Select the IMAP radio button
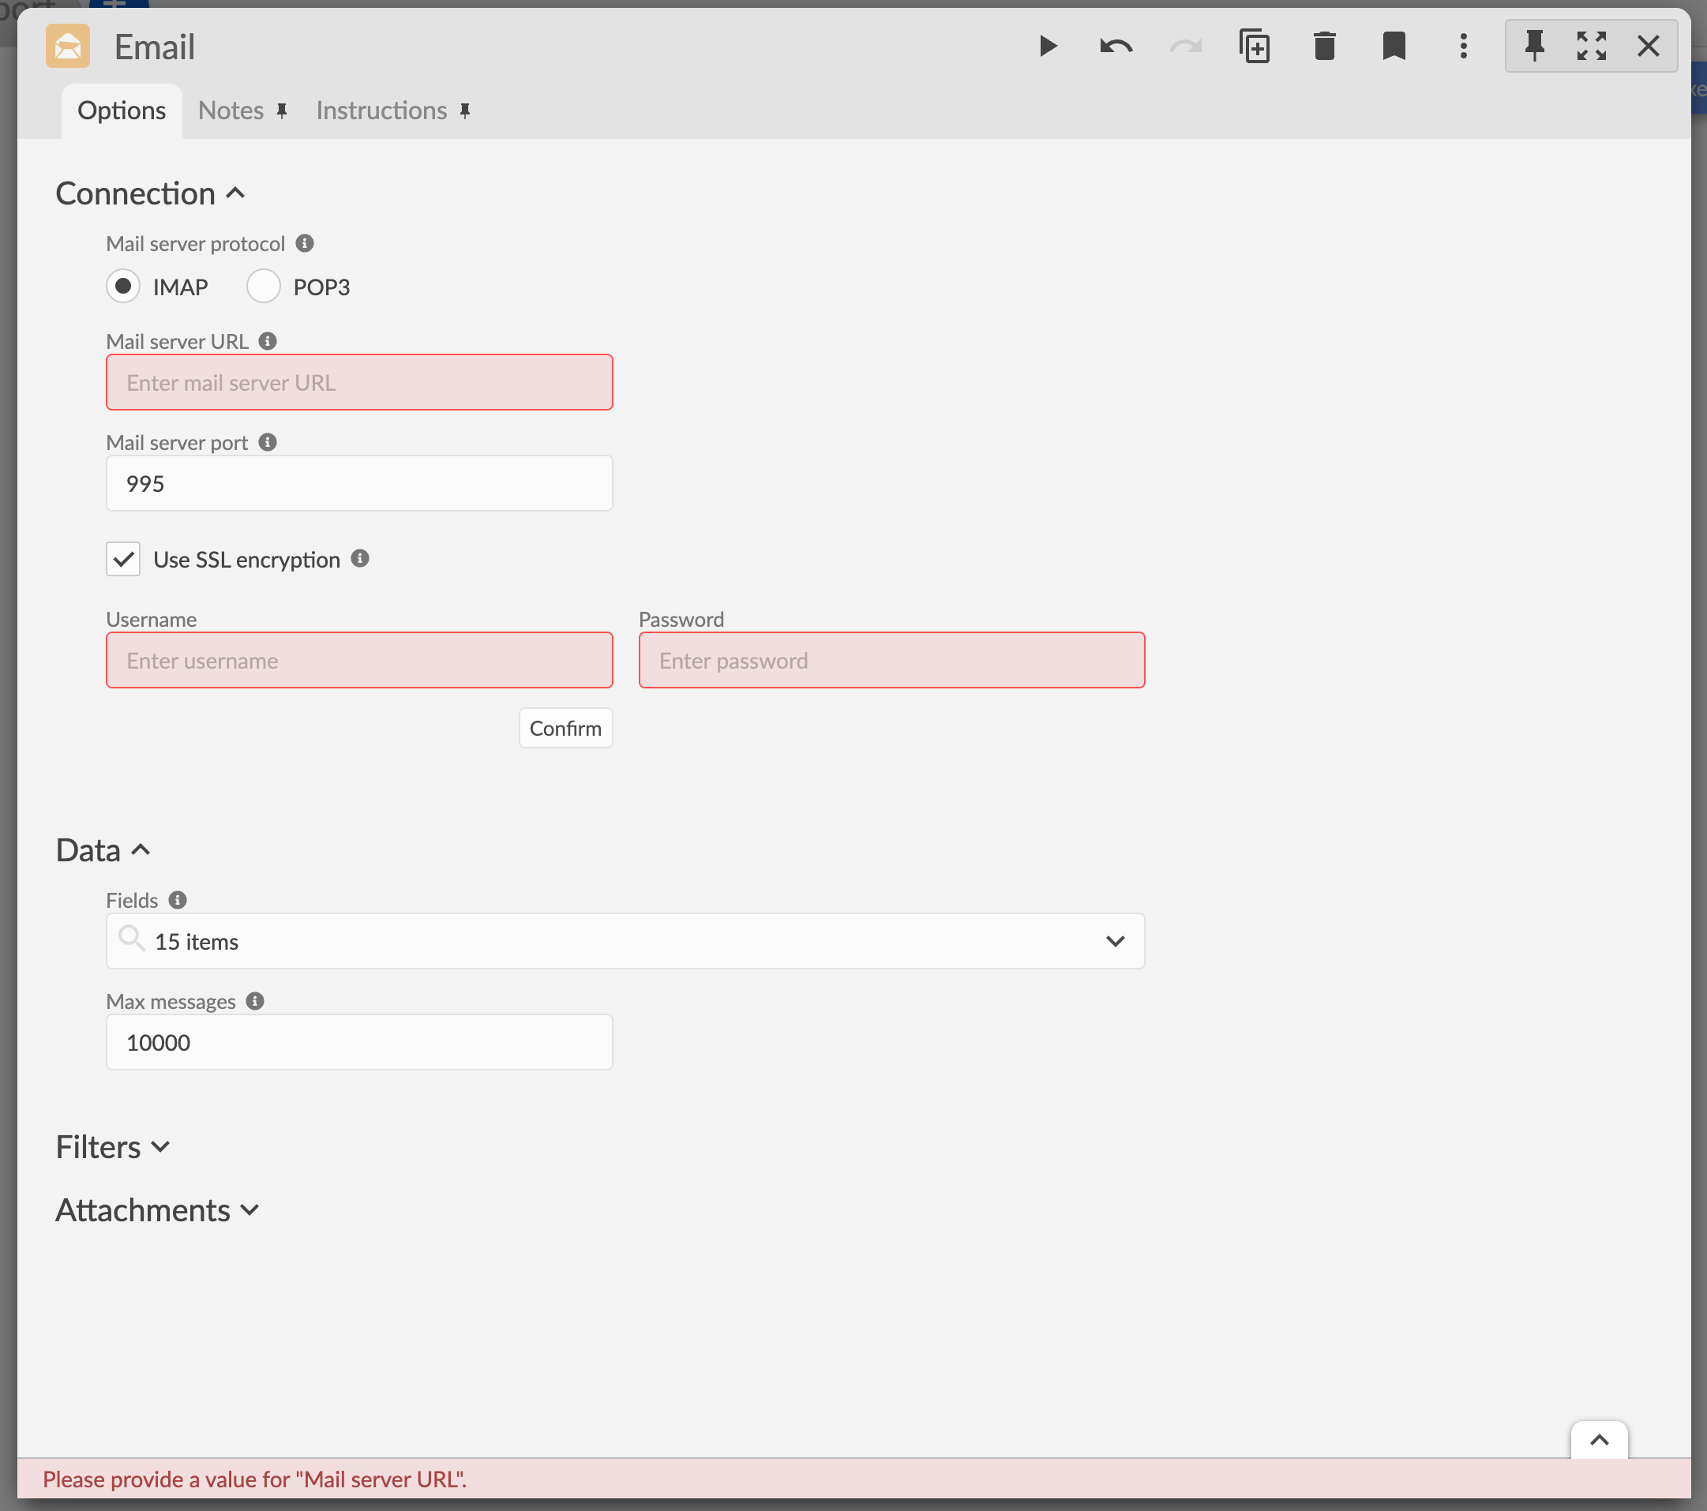Screen dimensions: 1707x1511 point(124,287)
